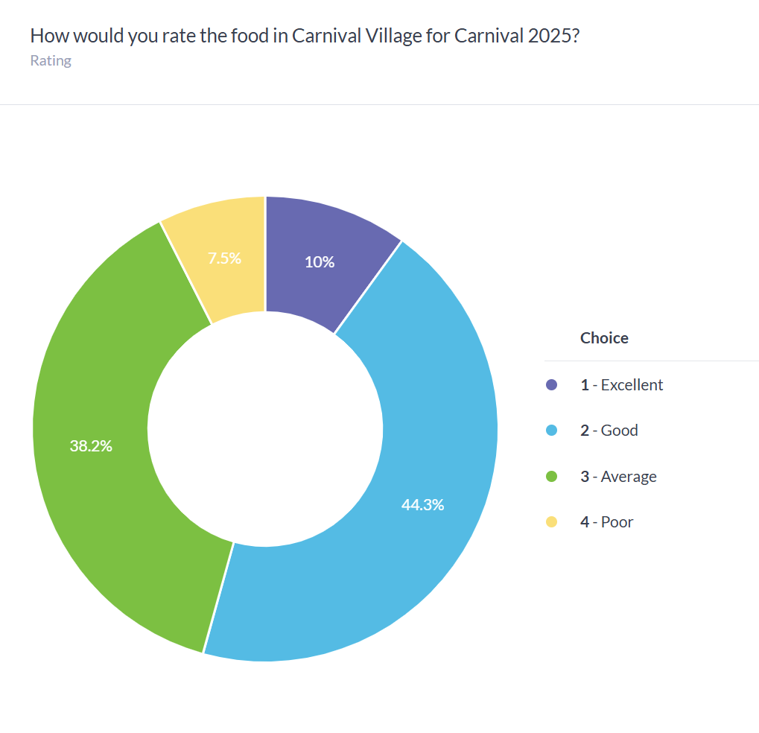Click the "Choice" legend header

click(x=604, y=338)
